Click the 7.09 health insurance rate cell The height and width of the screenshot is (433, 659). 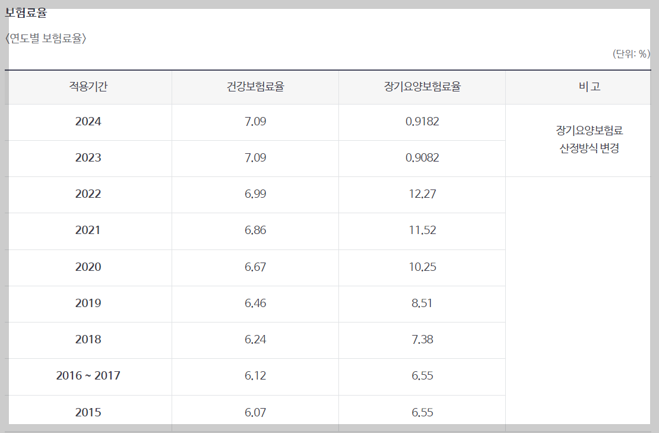pyautogui.click(x=254, y=122)
